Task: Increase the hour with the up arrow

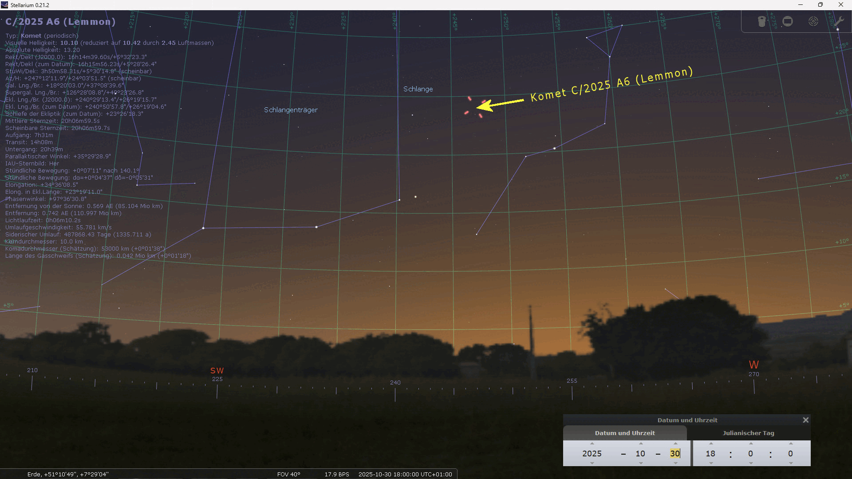Action: pyautogui.click(x=711, y=444)
